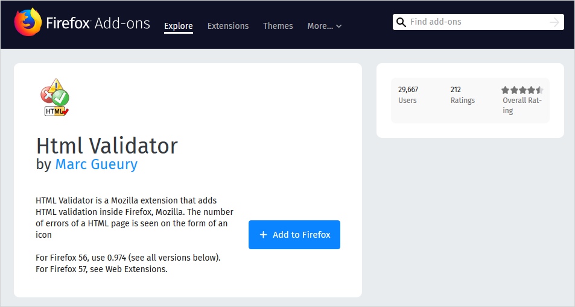Click the Add to Firefox button
The image size is (575, 307).
[x=294, y=235]
